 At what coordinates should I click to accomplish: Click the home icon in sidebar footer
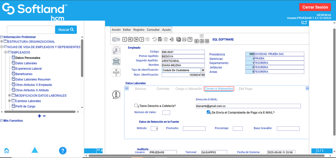click(7, 151)
